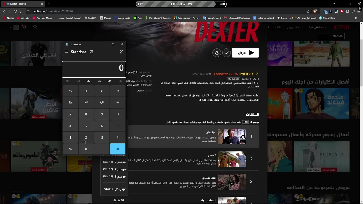This screenshot has width=363, height=204.
Task: Open a new tab with plus button
Action: click(x=49, y=4)
